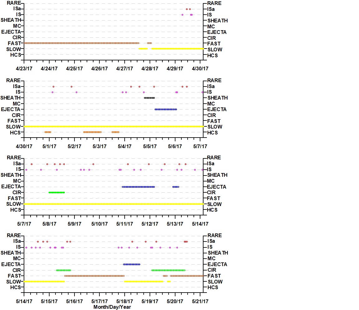The height and width of the screenshot is (310, 359).
Task: Click black SHEATH markers near 5/5/17
Action: (149, 98)
